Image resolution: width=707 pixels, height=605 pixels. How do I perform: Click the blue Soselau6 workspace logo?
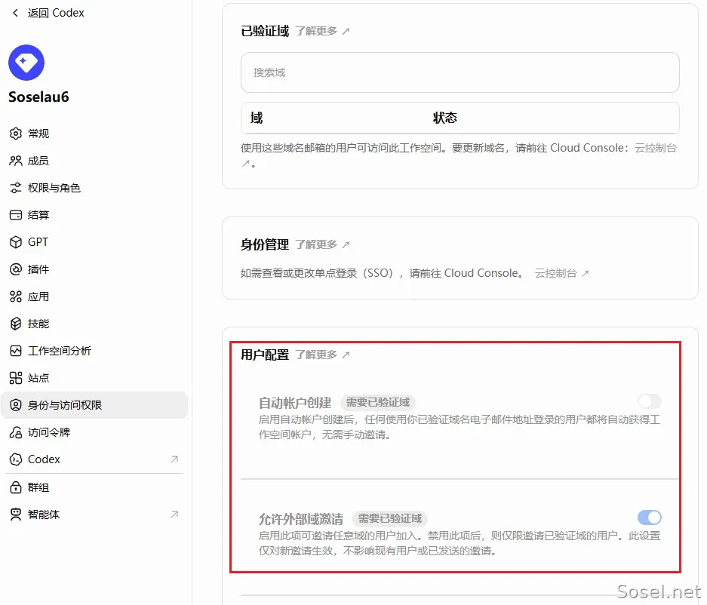[26, 63]
